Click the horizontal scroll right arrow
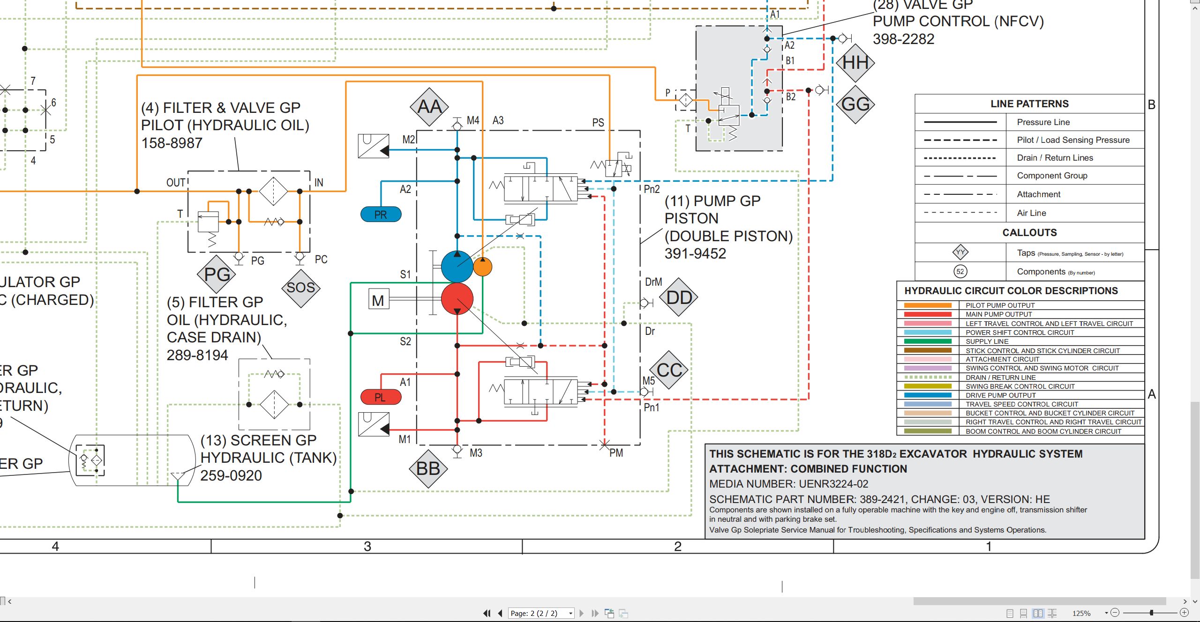 pyautogui.click(x=1185, y=601)
